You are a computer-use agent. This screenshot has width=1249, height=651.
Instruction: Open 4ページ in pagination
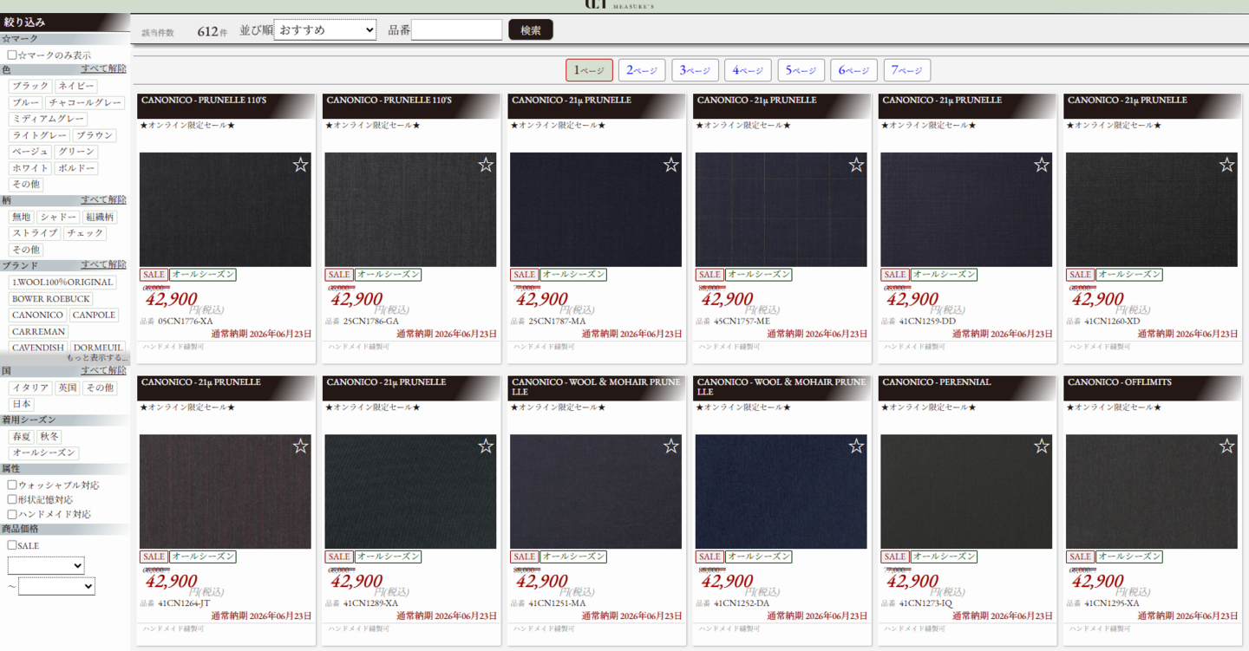click(748, 70)
